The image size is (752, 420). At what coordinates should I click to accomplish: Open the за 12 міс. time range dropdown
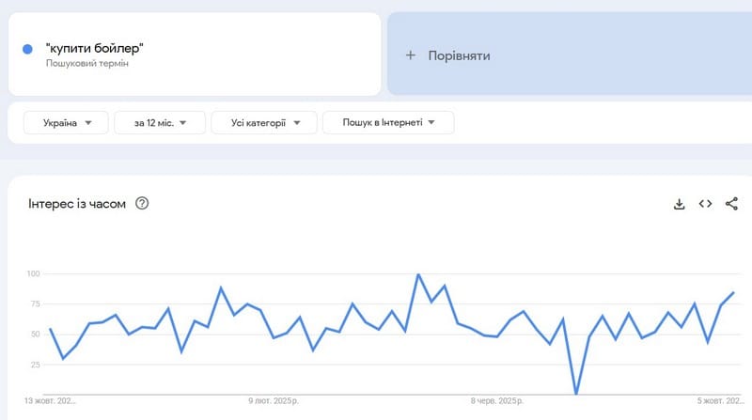click(x=157, y=122)
